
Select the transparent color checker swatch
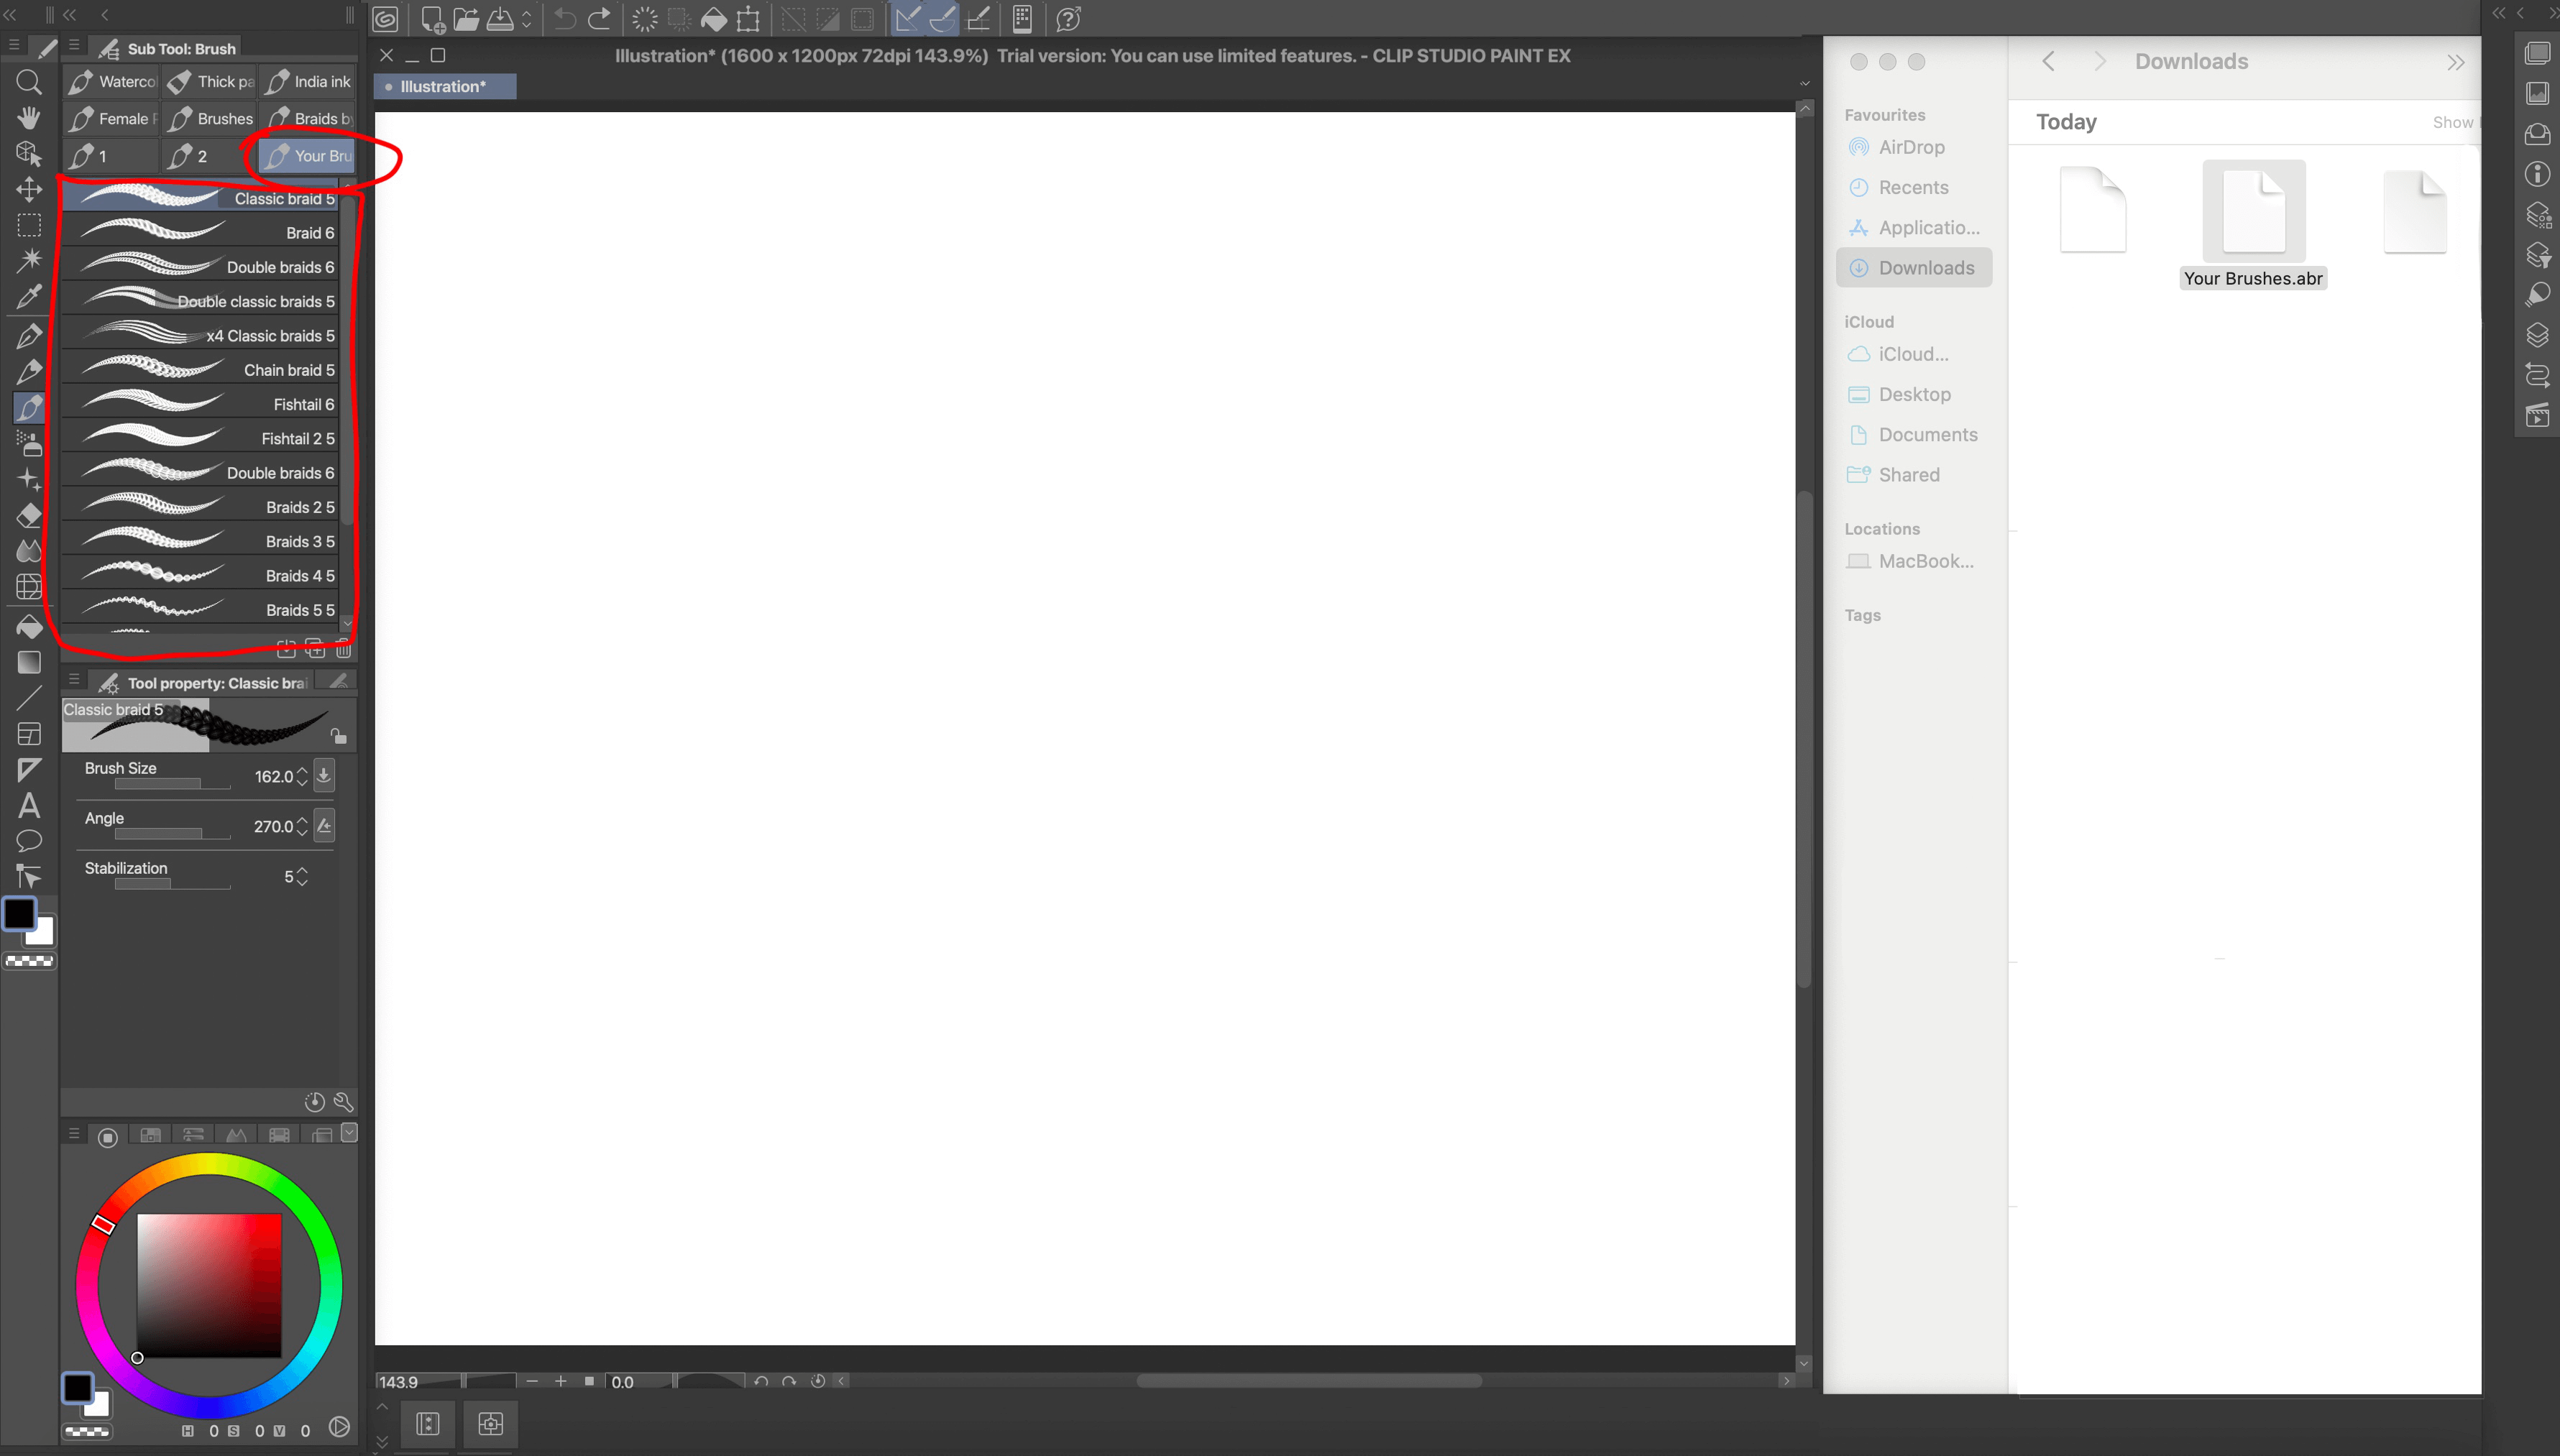pos(29,961)
